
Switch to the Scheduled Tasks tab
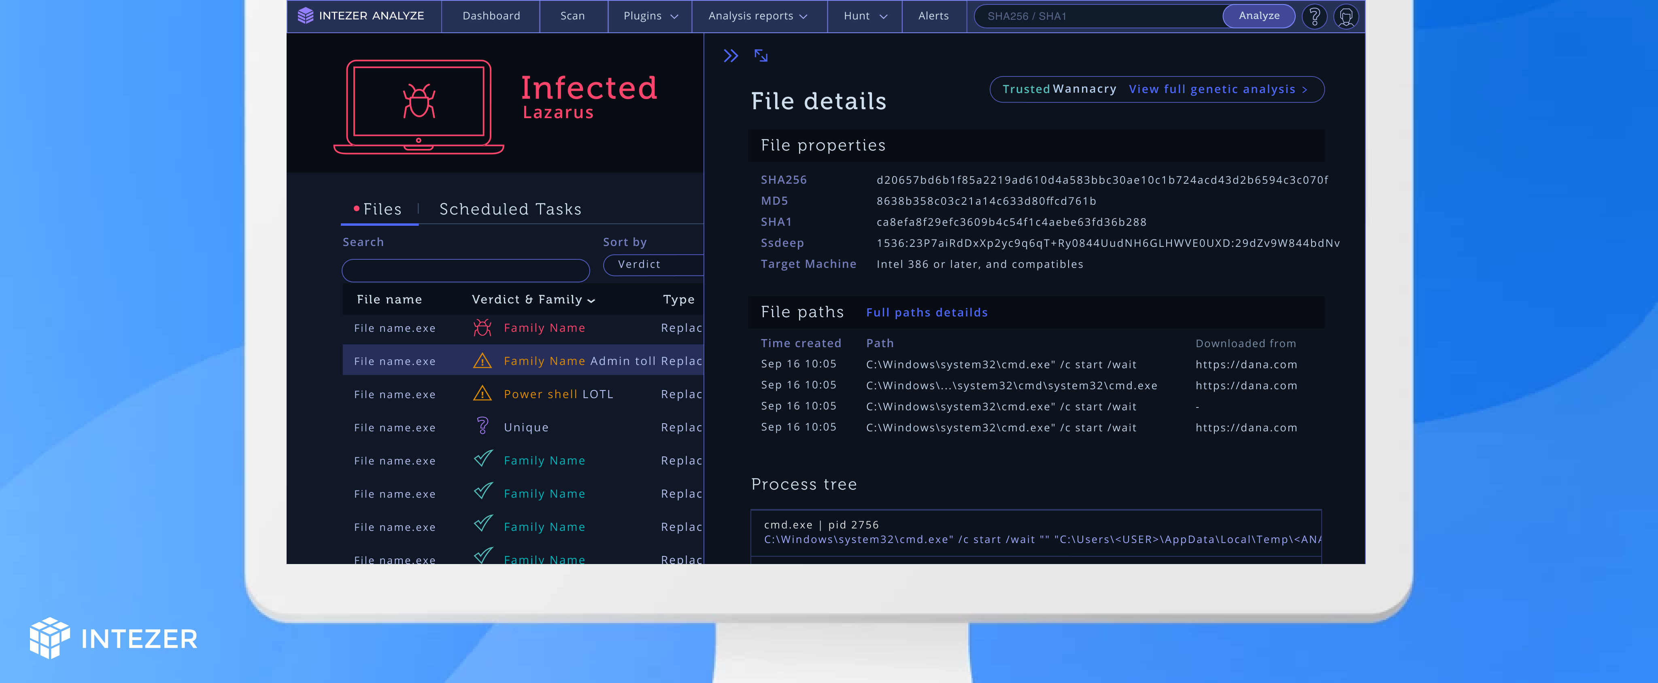click(510, 208)
